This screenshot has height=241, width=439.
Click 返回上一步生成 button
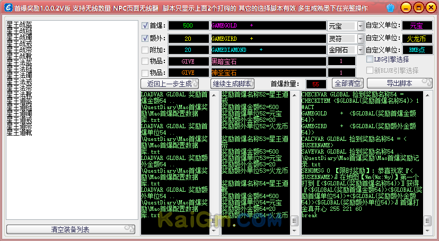pyautogui.click(x=170, y=83)
